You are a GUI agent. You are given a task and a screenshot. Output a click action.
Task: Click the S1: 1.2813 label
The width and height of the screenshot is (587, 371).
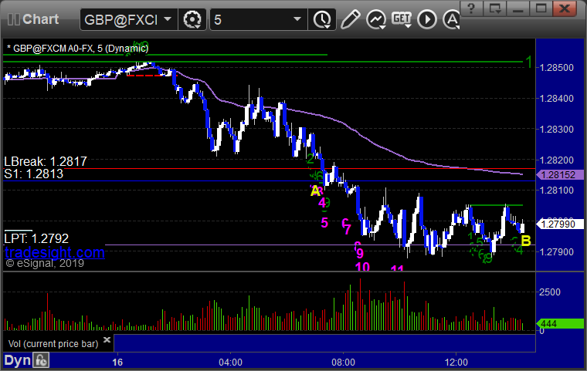tap(34, 174)
